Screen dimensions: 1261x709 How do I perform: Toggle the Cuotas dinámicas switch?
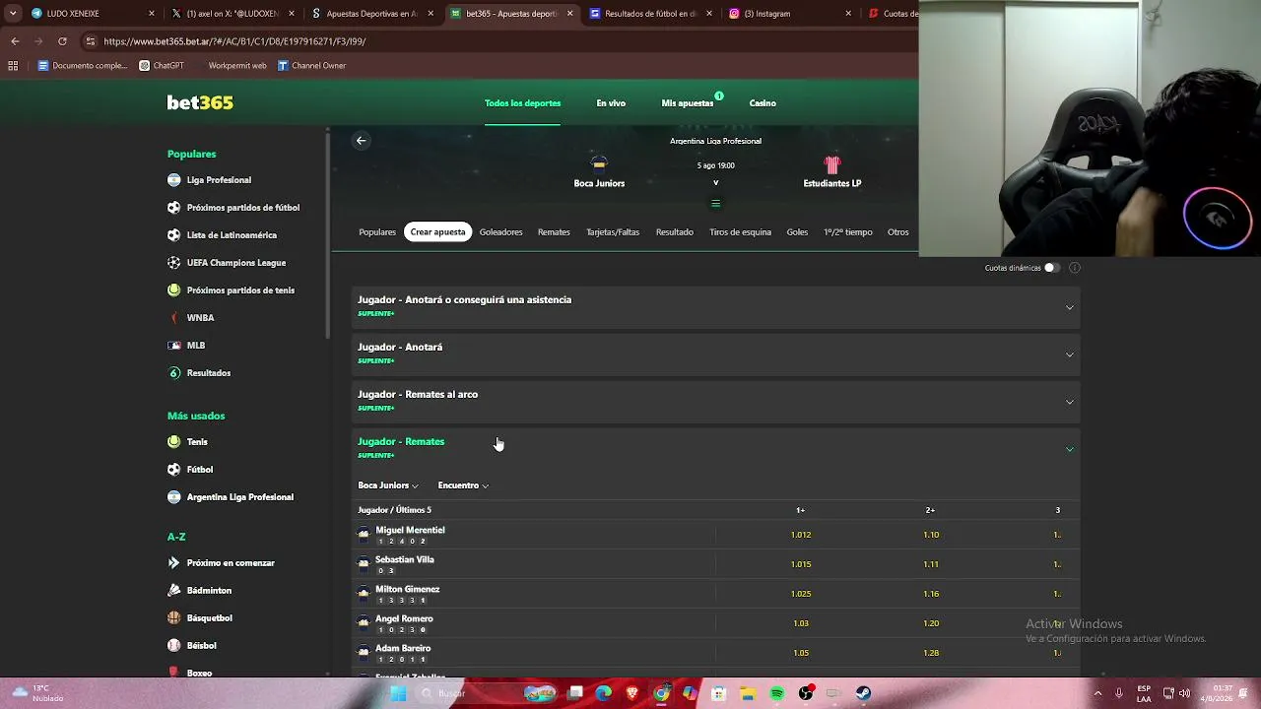pyautogui.click(x=1051, y=268)
